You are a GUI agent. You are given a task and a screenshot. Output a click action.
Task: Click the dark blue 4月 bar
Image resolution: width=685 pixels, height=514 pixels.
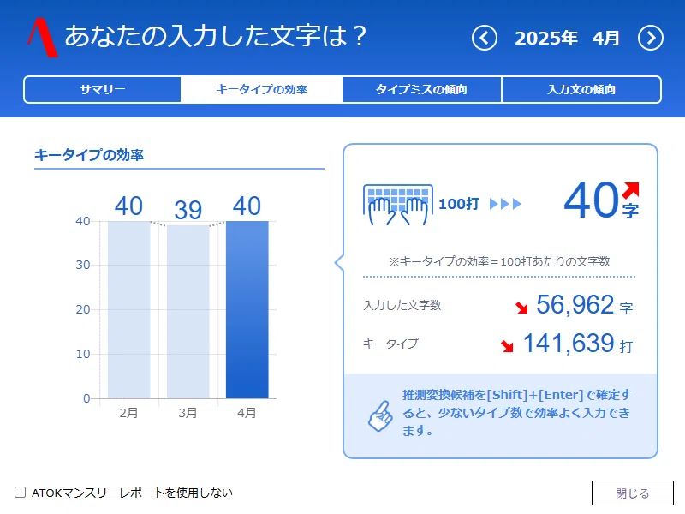pyautogui.click(x=247, y=309)
